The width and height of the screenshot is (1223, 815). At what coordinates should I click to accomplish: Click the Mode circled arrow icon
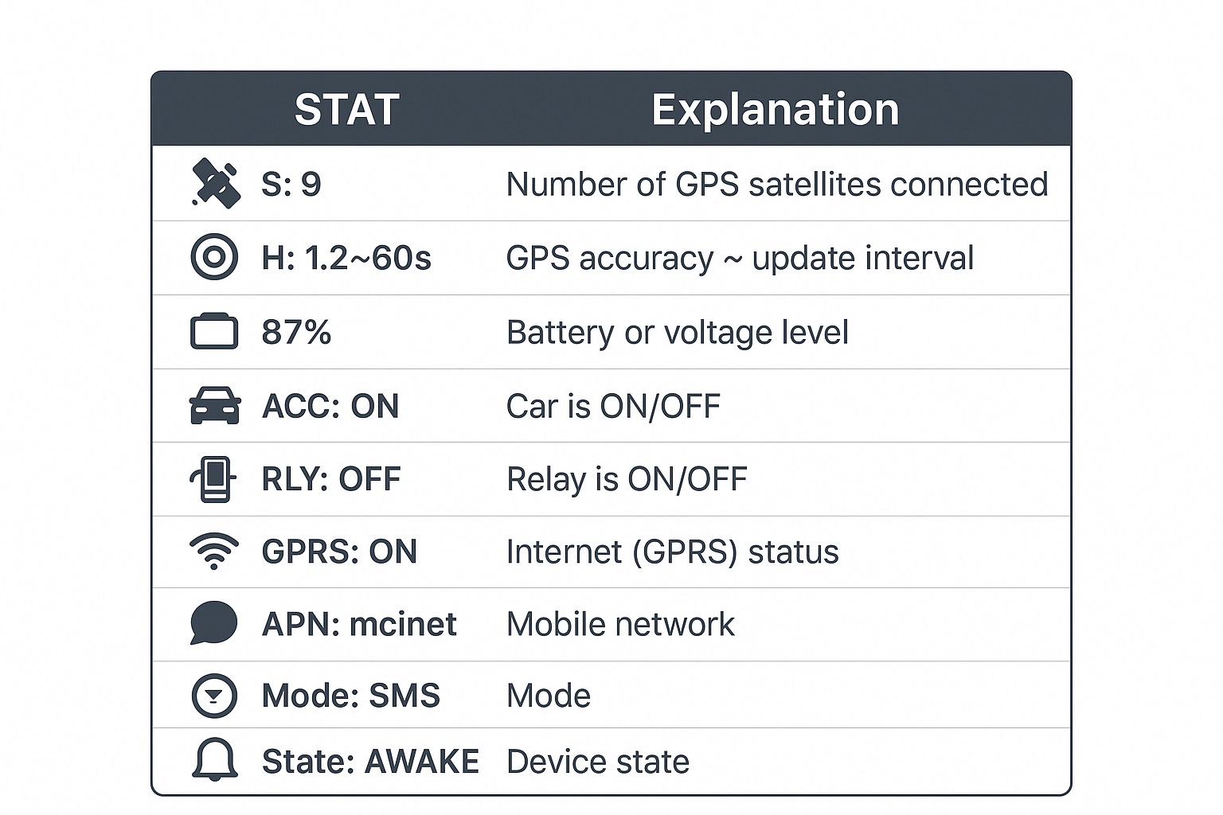click(214, 696)
